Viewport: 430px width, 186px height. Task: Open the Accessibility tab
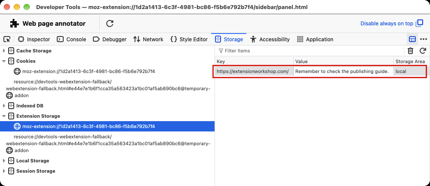pos(270,40)
